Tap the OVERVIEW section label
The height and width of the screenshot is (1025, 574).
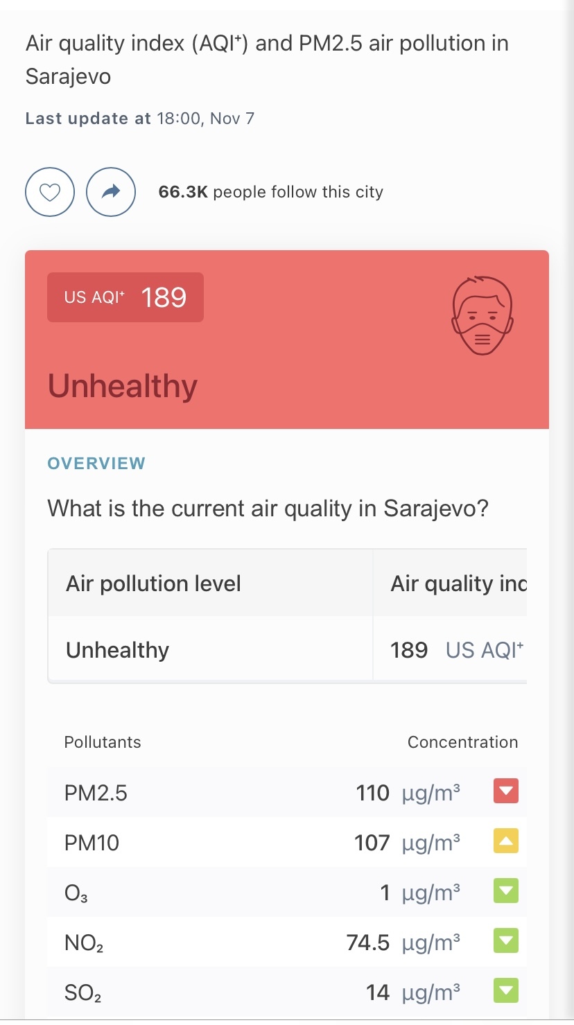[x=96, y=464]
